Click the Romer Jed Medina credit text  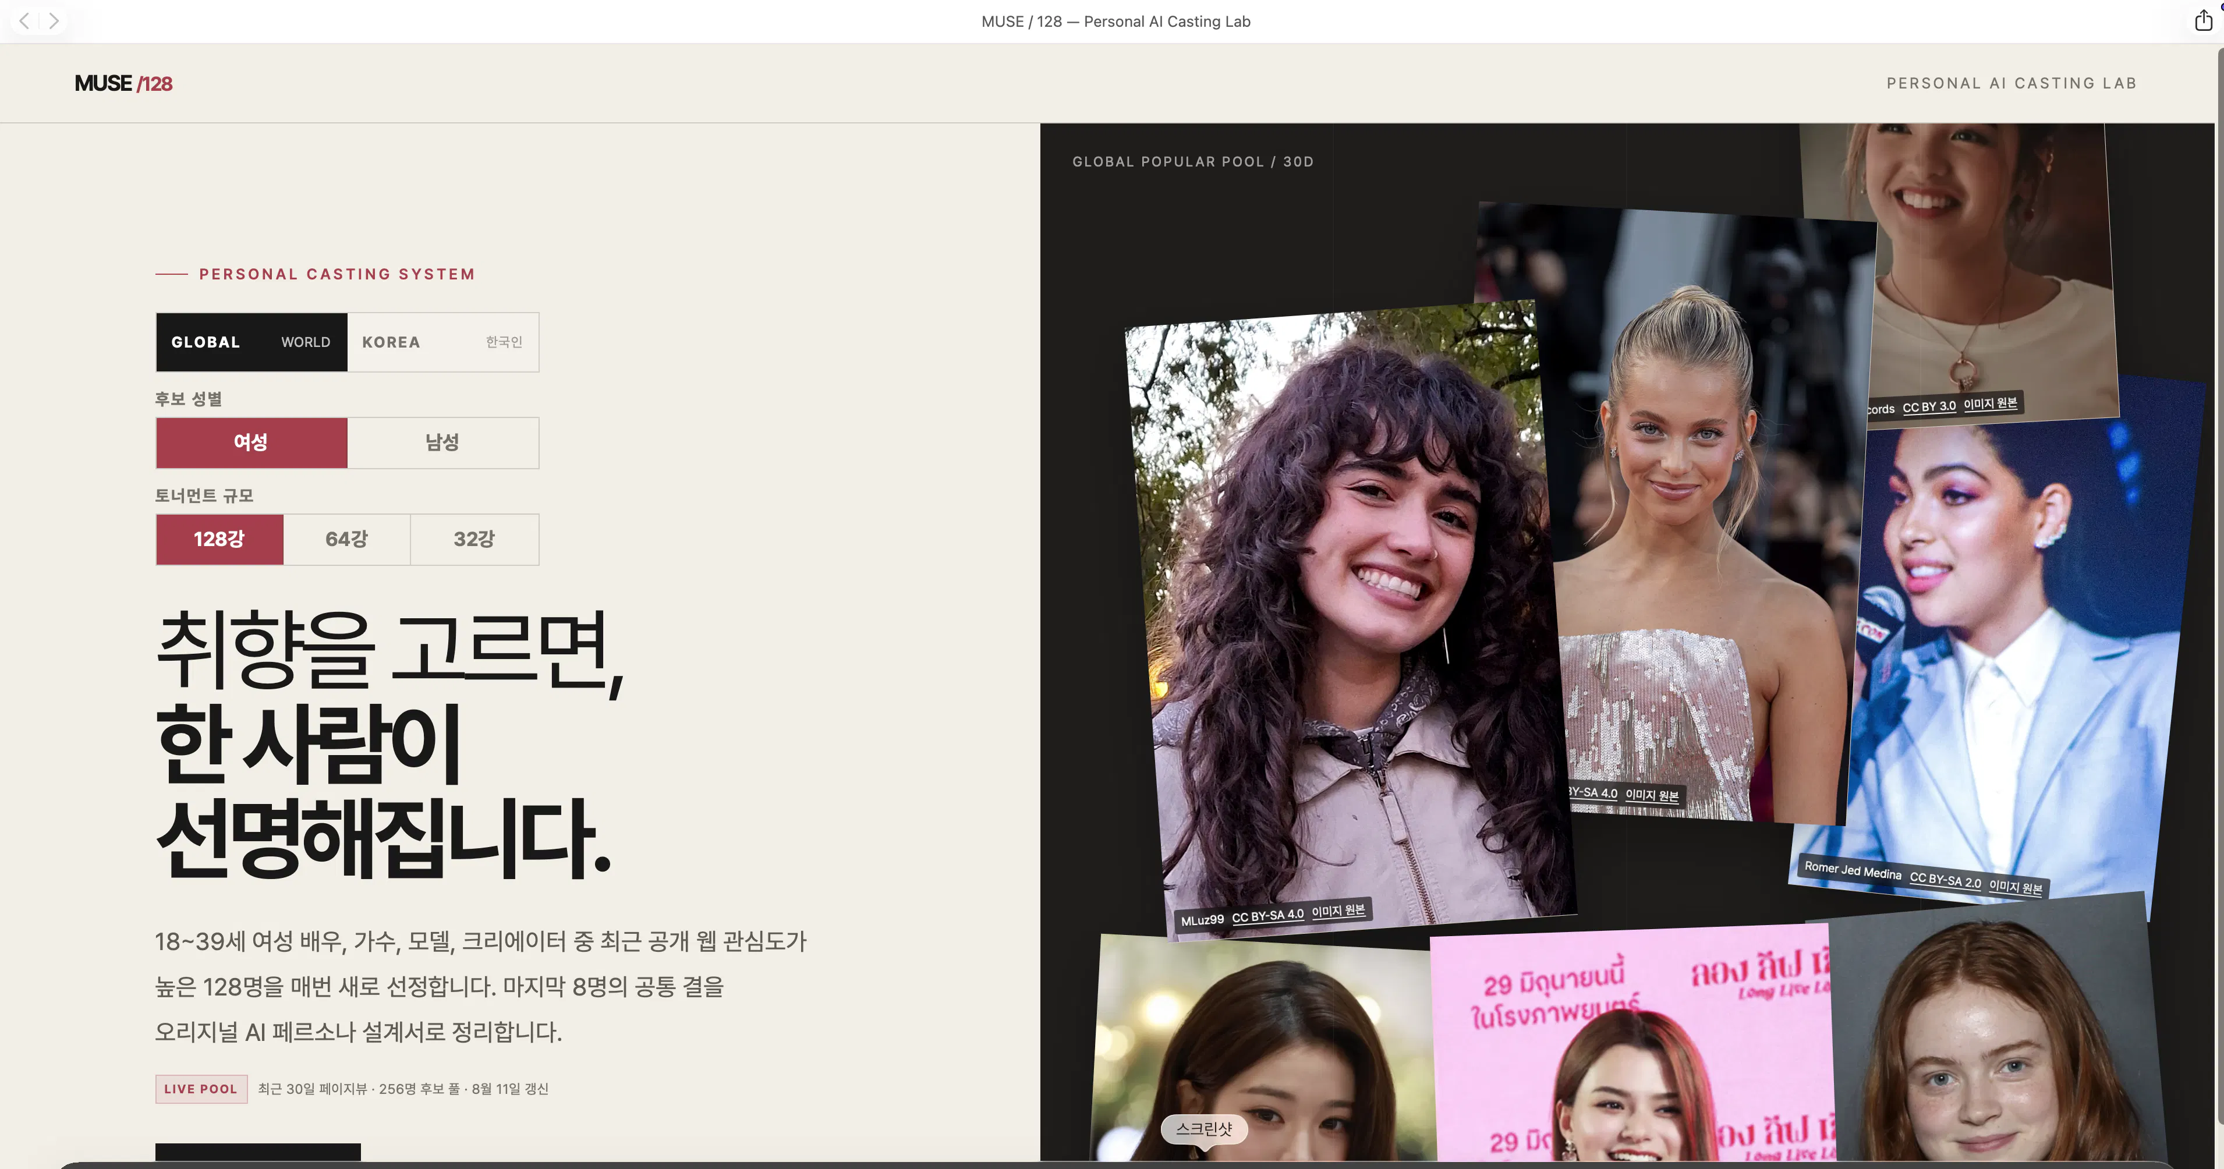click(1853, 870)
